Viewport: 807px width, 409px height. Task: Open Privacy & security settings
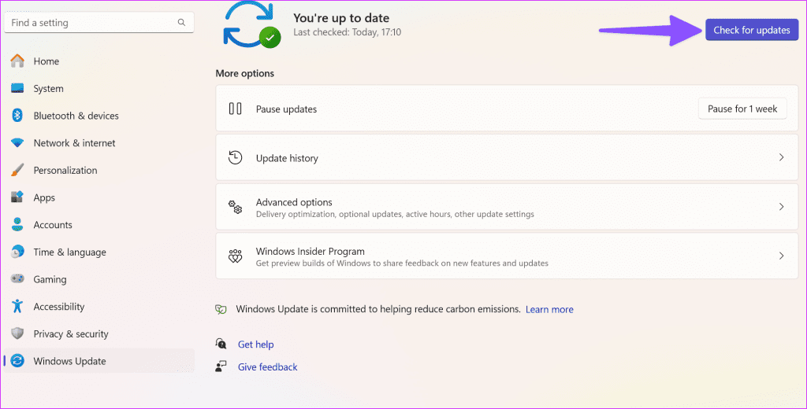pos(99,333)
